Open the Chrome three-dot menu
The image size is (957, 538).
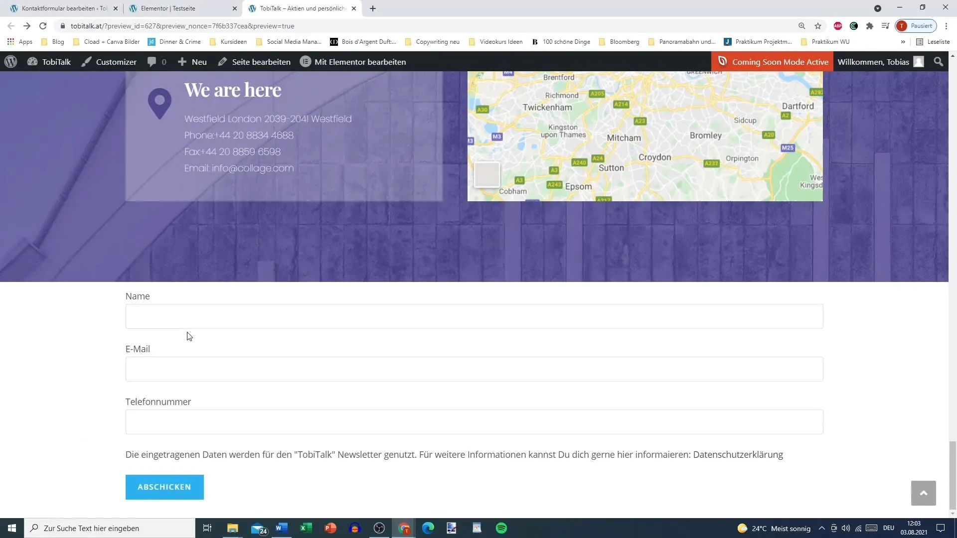[947, 26]
